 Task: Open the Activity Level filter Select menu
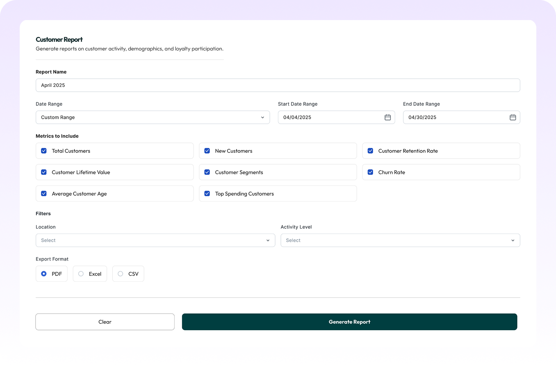[x=400, y=240]
